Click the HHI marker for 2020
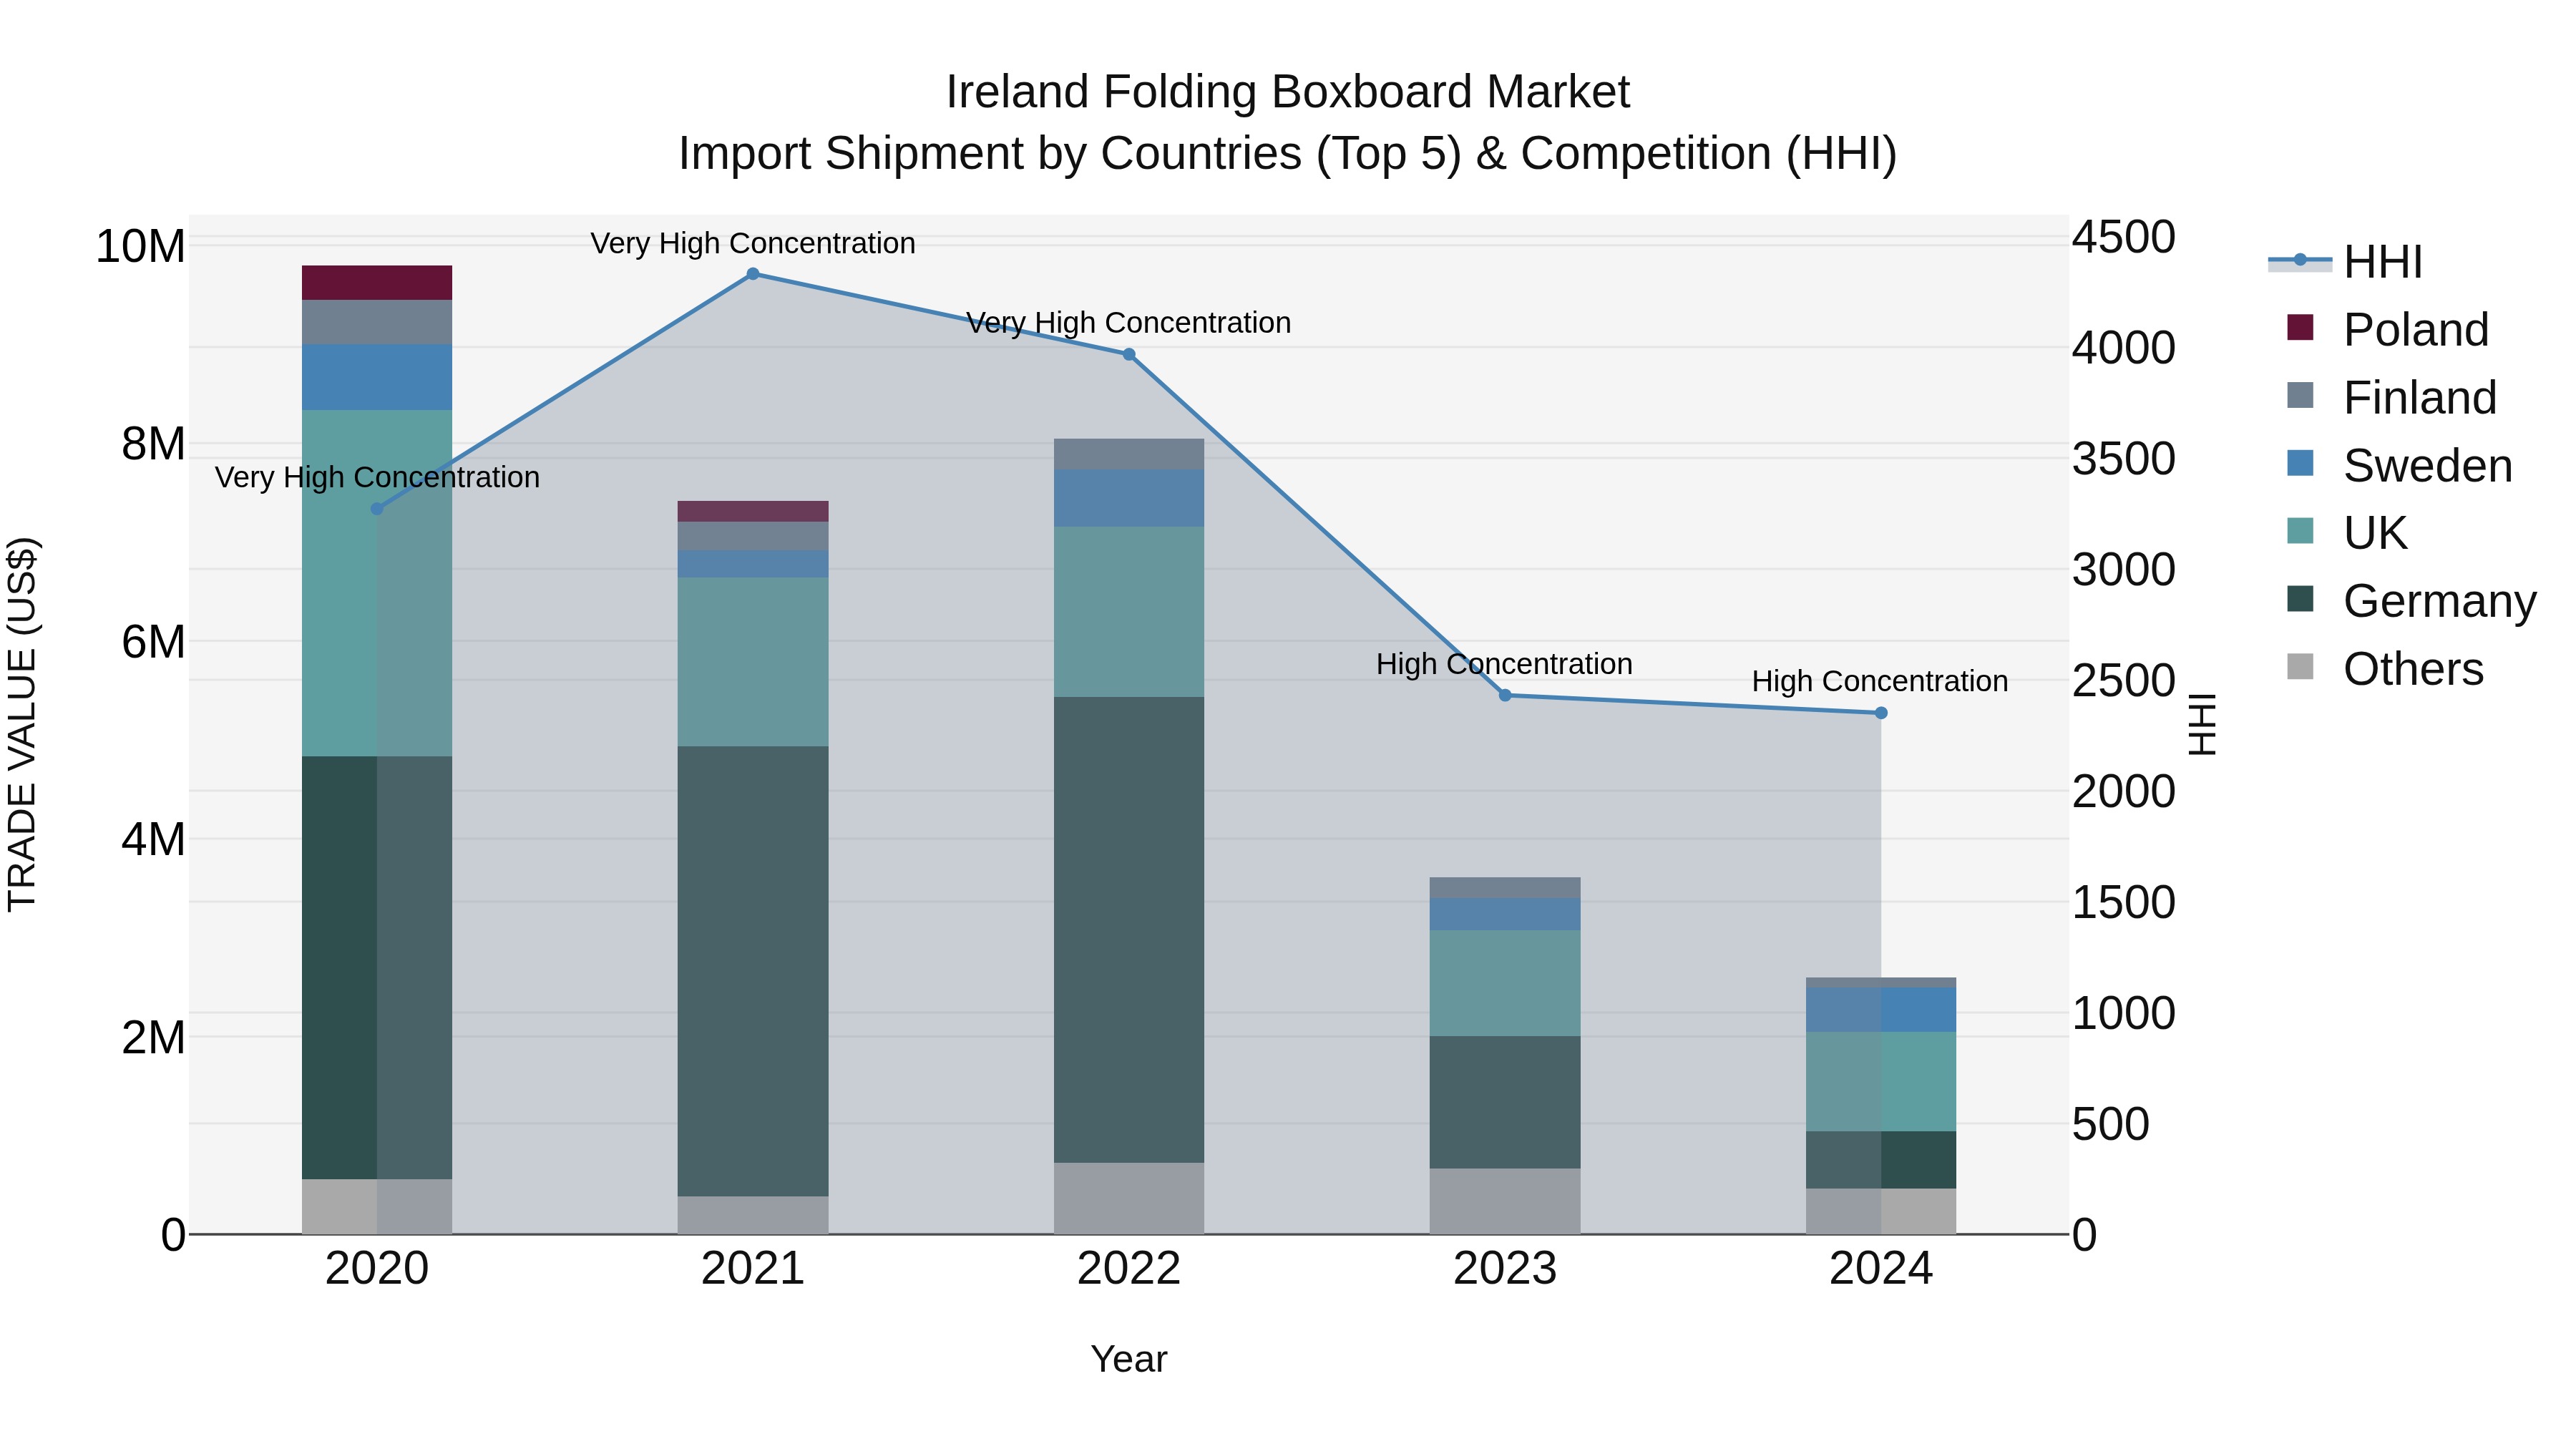Image resolution: width=2576 pixels, height=1449 pixels. pyautogui.click(x=377, y=509)
